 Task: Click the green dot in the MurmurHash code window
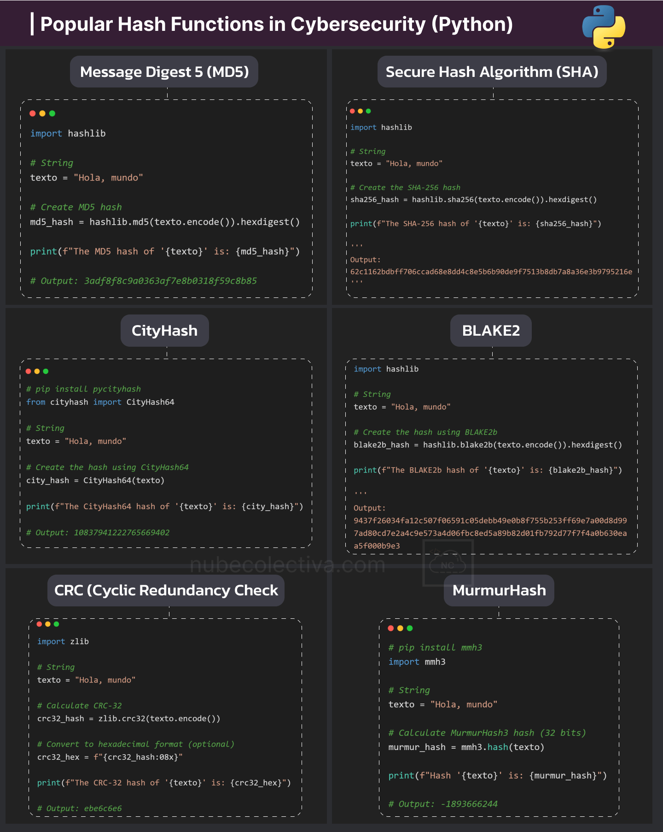click(x=410, y=628)
